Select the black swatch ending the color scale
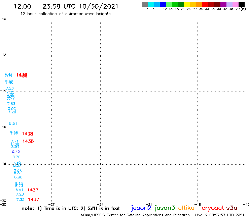This screenshot has height=218, width=249. click(x=242, y=4)
